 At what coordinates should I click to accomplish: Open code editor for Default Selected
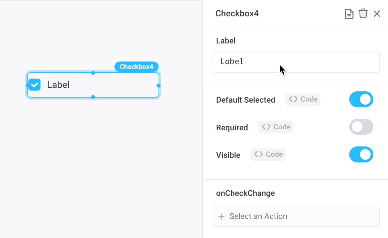click(303, 99)
